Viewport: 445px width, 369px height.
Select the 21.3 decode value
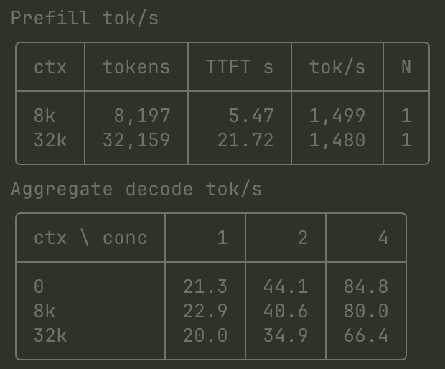tap(205, 286)
